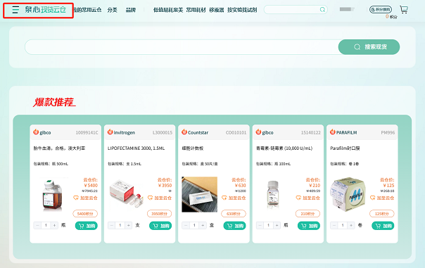Open 青霉素-链霉素 (10,000 U/mL) title

tap(284, 148)
